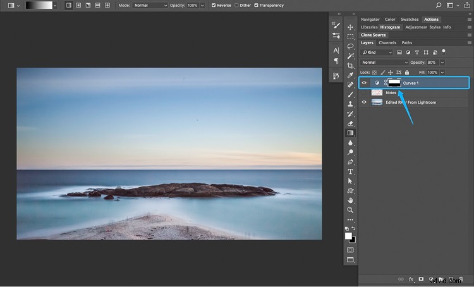Select the Curves 1 layer mask thumbnail
The height and width of the screenshot is (287, 474).
click(394, 83)
